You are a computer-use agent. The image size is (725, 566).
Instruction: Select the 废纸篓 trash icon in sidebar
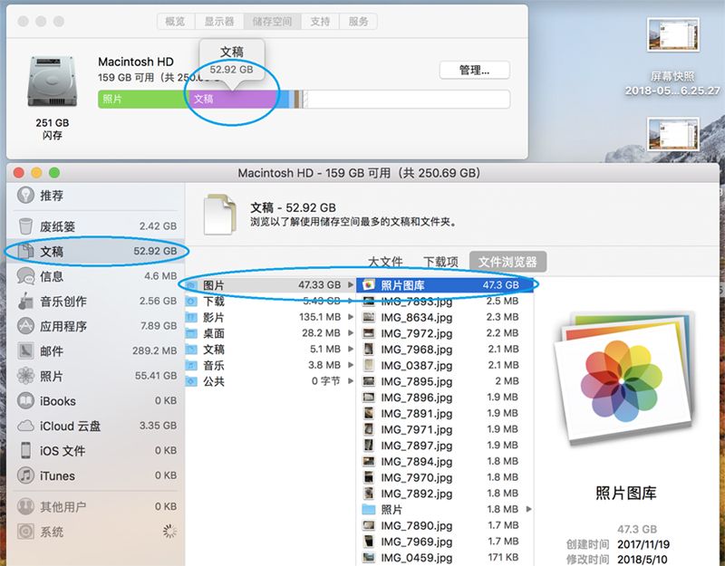(x=27, y=225)
